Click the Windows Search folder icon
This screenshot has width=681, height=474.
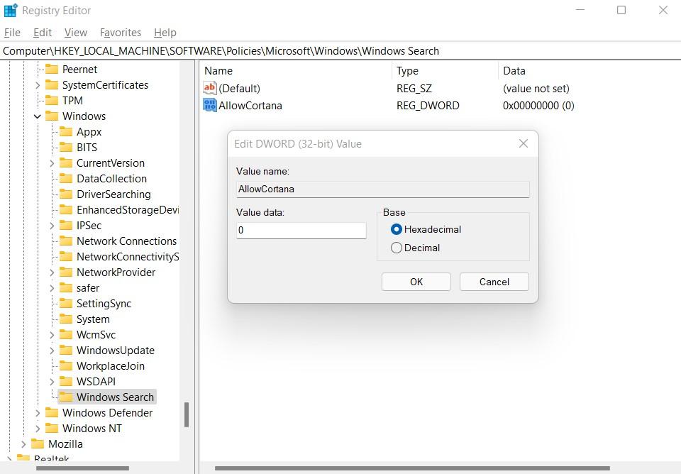coord(66,397)
